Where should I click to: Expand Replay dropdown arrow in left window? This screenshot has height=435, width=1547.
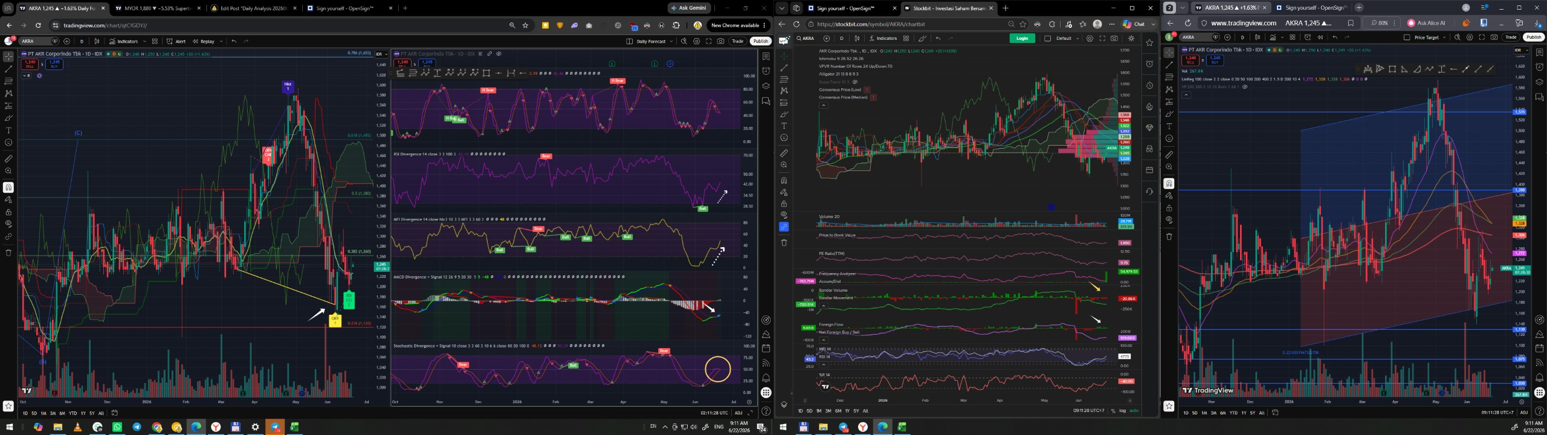(x=221, y=41)
